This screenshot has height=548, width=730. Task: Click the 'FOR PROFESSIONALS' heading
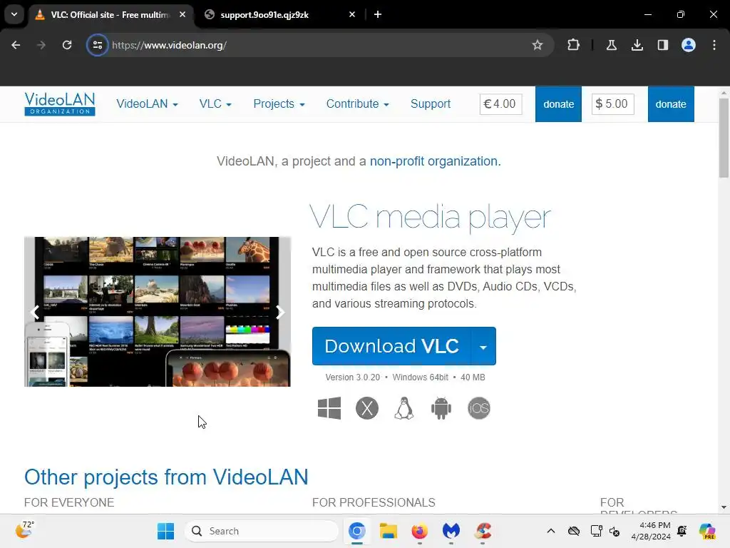[x=374, y=502]
